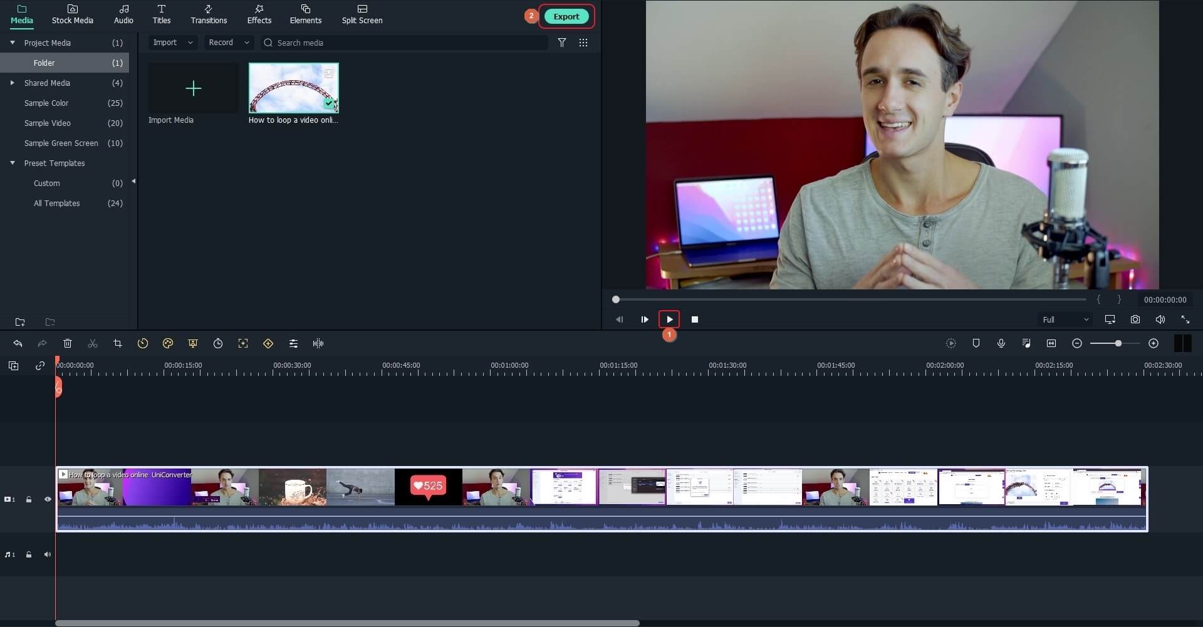The height and width of the screenshot is (627, 1203).
Task: Open preview display monitor settings
Action: [x=1110, y=319]
